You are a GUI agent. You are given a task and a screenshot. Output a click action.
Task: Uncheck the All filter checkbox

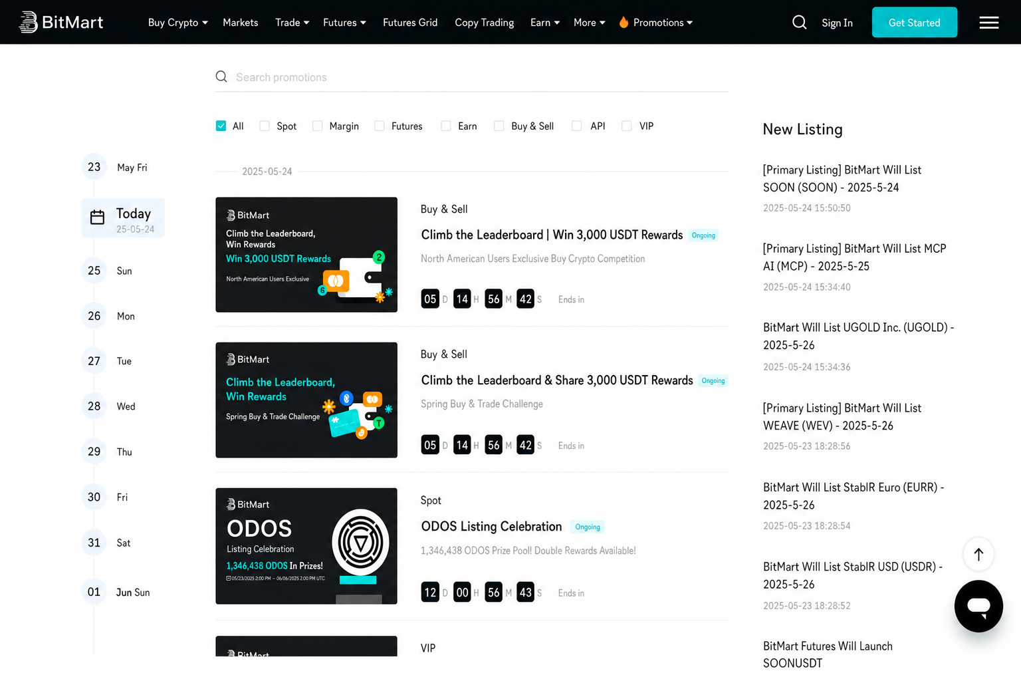221,126
